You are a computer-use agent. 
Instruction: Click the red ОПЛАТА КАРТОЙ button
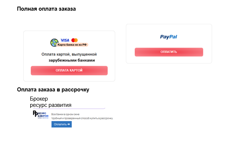[x=69, y=70]
